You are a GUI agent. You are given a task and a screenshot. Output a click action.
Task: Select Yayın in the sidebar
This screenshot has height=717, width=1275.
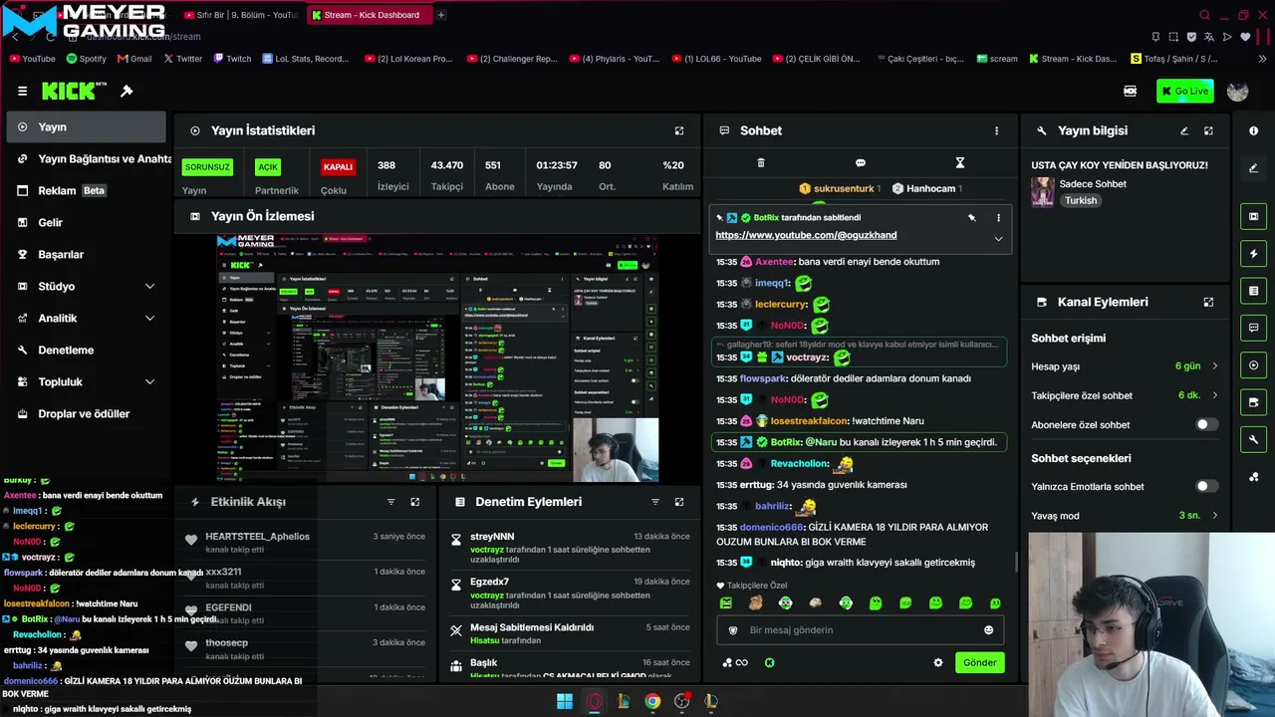[86, 126]
